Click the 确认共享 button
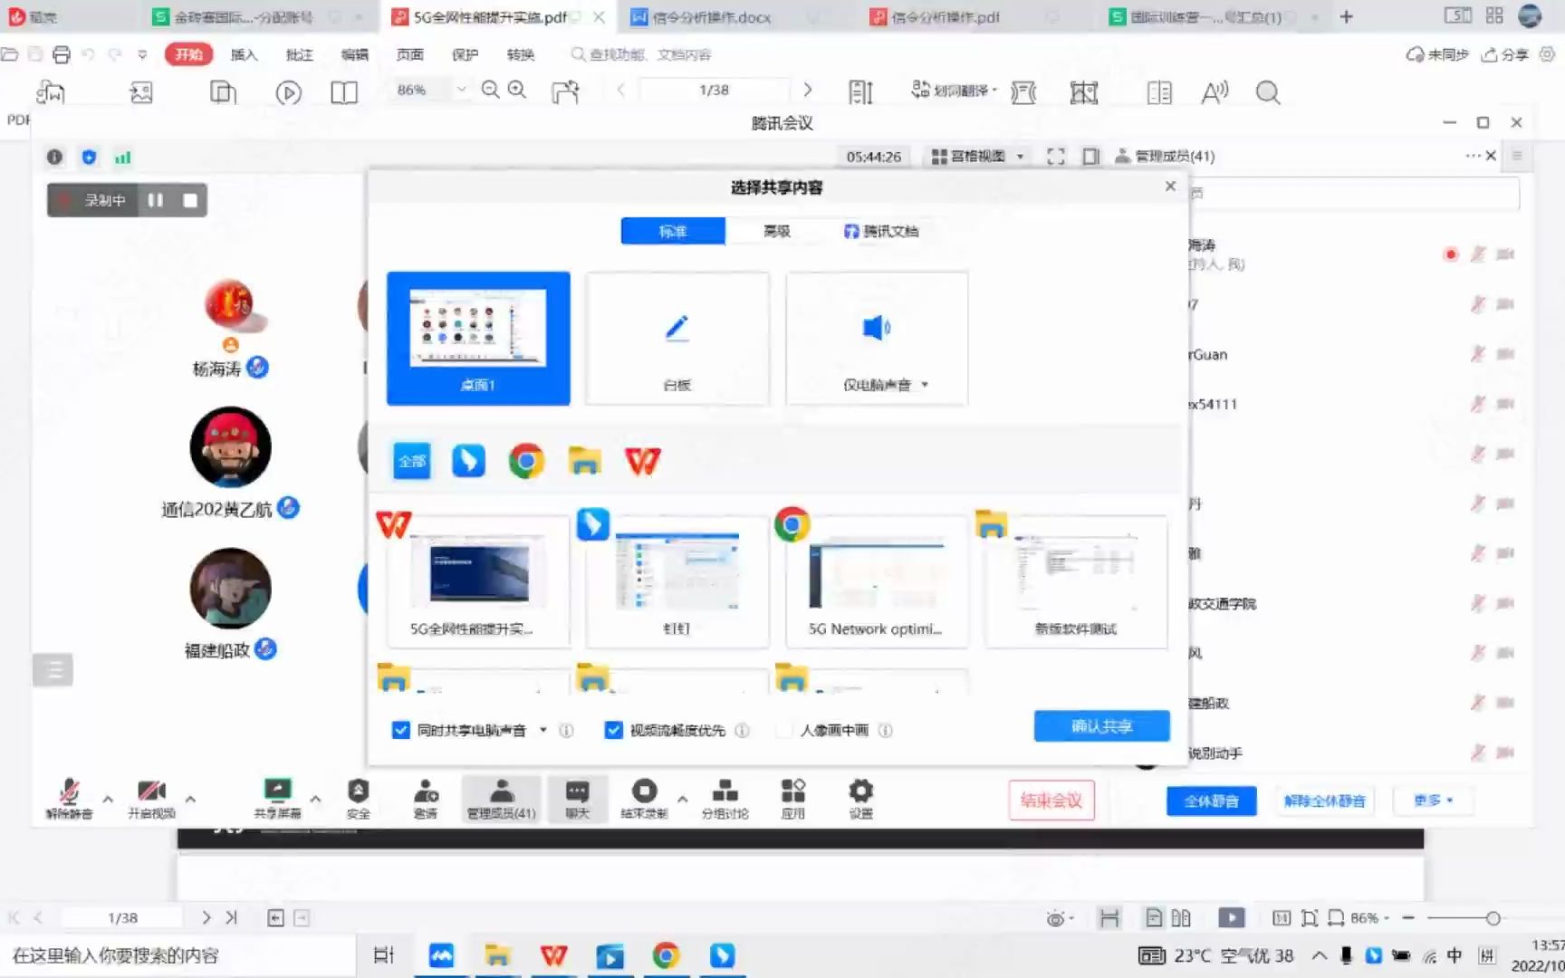 1101,726
